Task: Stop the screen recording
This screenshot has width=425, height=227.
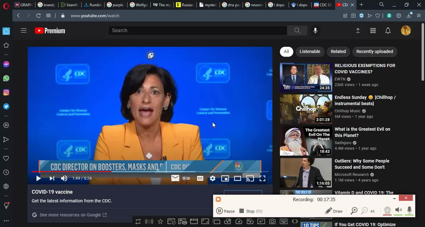Action: pyautogui.click(x=251, y=211)
